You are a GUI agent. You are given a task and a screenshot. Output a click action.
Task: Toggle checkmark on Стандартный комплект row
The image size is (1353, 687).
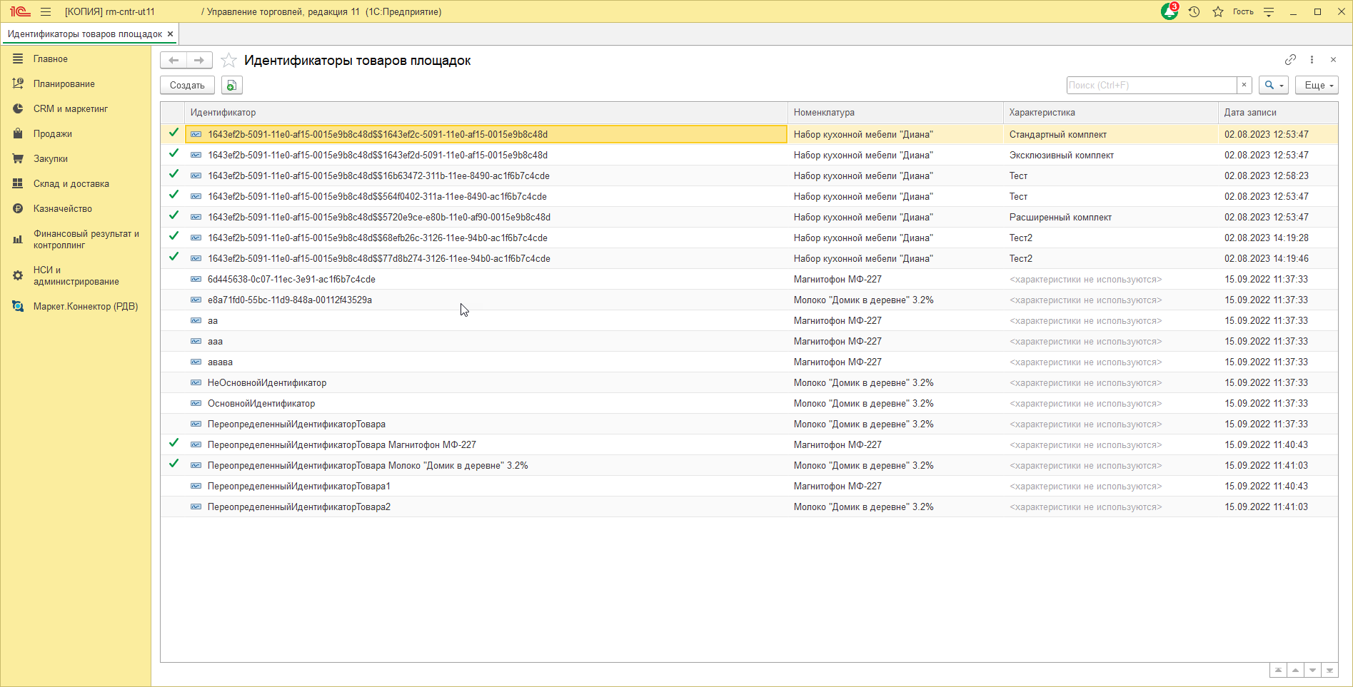[173, 133]
